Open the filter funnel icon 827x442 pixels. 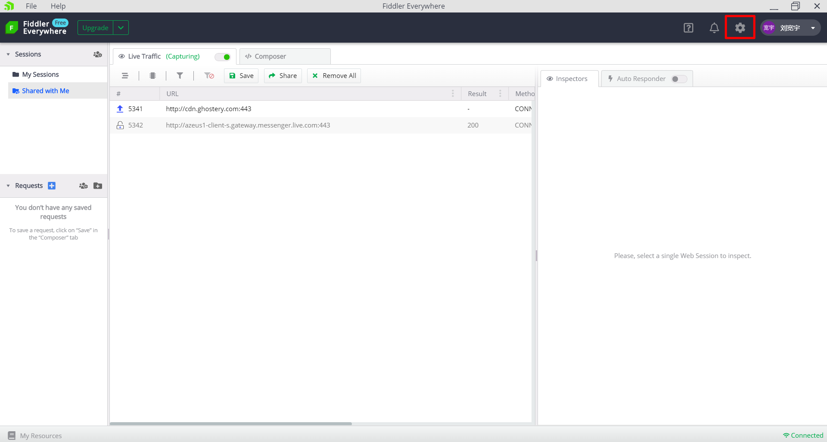point(180,76)
